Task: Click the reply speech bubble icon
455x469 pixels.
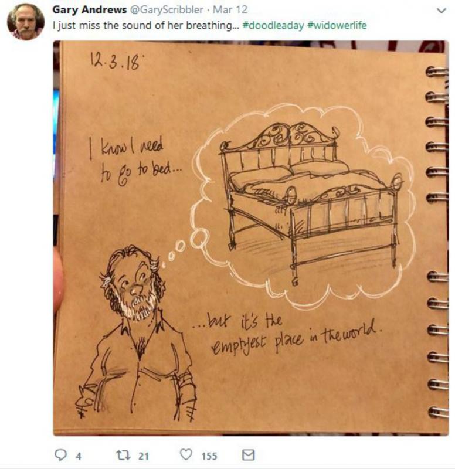Action: point(61,455)
